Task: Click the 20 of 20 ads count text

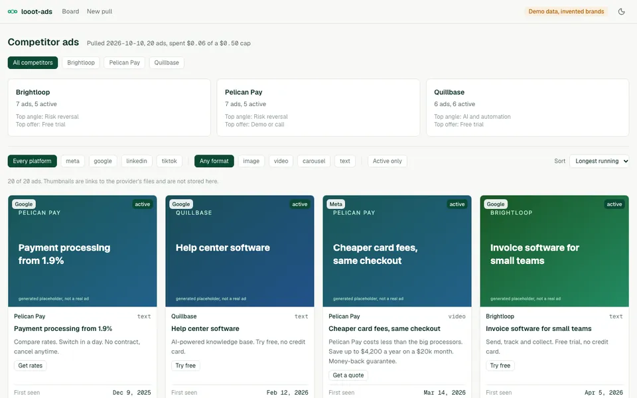Action: [113, 182]
